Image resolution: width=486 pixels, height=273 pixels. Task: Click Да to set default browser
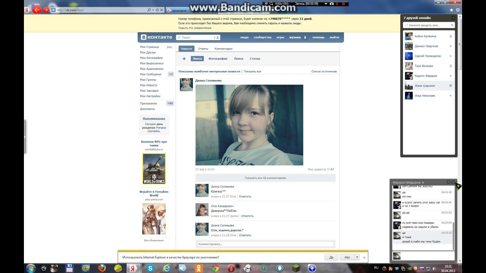[331, 257]
